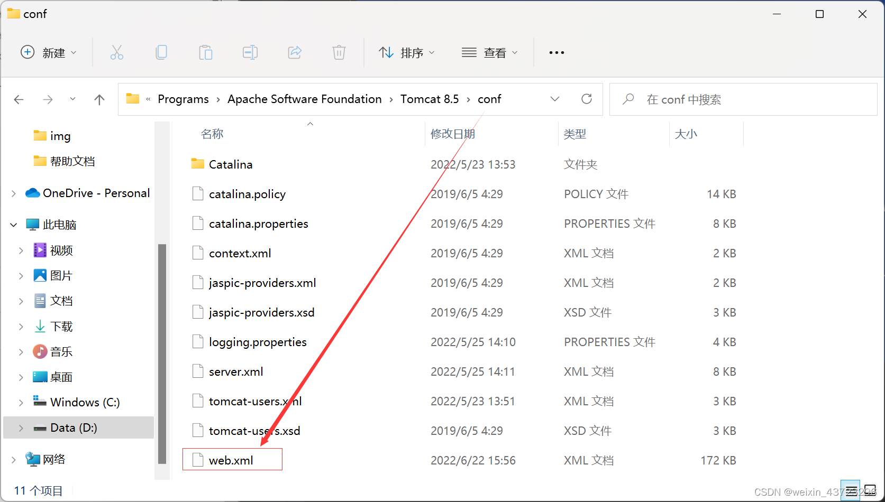The width and height of the screenshot is (885, 502).
Task: Copy files with the Copy icon
Action: (161, 52)
